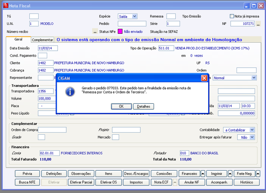Click the CIGAM app icon in title bar
Screen dimensions: 266x193
click(6, 6)
